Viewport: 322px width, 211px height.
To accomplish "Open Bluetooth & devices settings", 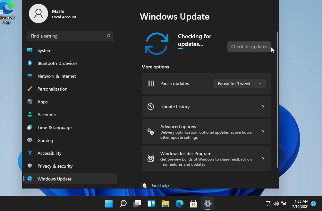I will [70, 63].
